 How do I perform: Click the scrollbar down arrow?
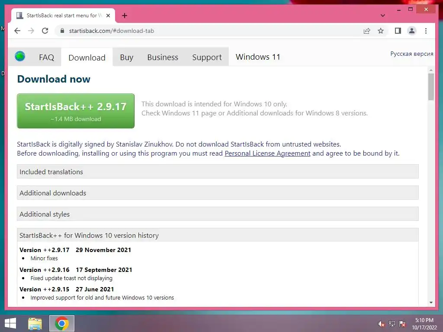coord(431,302)
